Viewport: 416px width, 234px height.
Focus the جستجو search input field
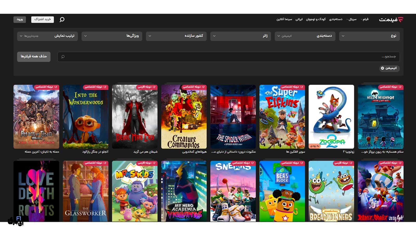tap(229, 57)
